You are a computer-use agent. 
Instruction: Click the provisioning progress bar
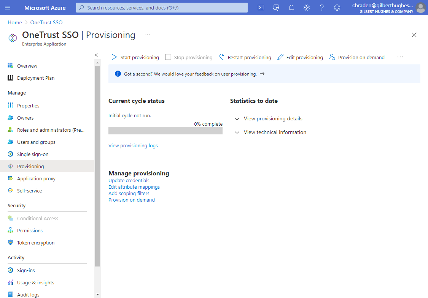pyautogui.click(x=165, y=130)
